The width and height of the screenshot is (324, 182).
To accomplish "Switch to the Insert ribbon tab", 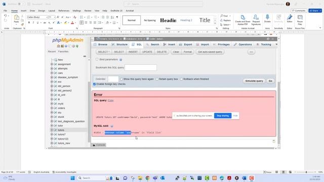I will click(x=24, y=11).
